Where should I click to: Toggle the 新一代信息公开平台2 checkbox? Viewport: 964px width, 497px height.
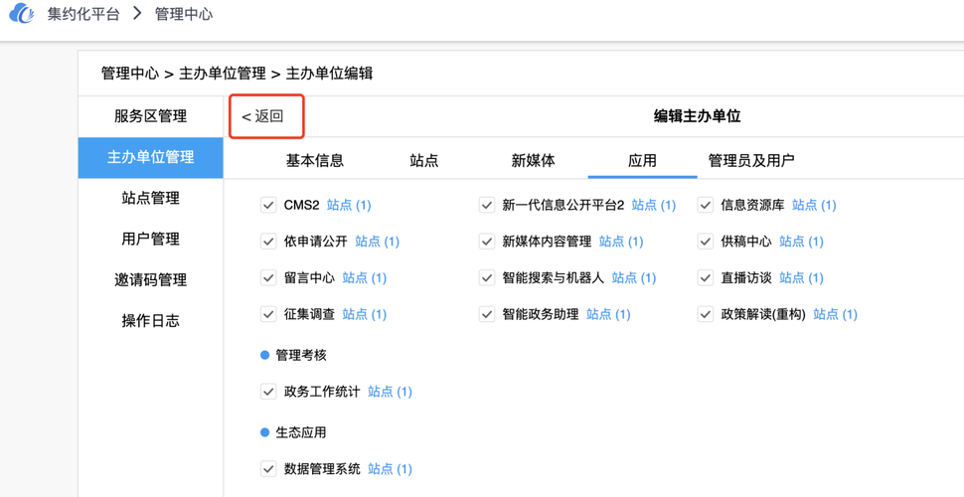pyautogui.click(x=487, y=205)
